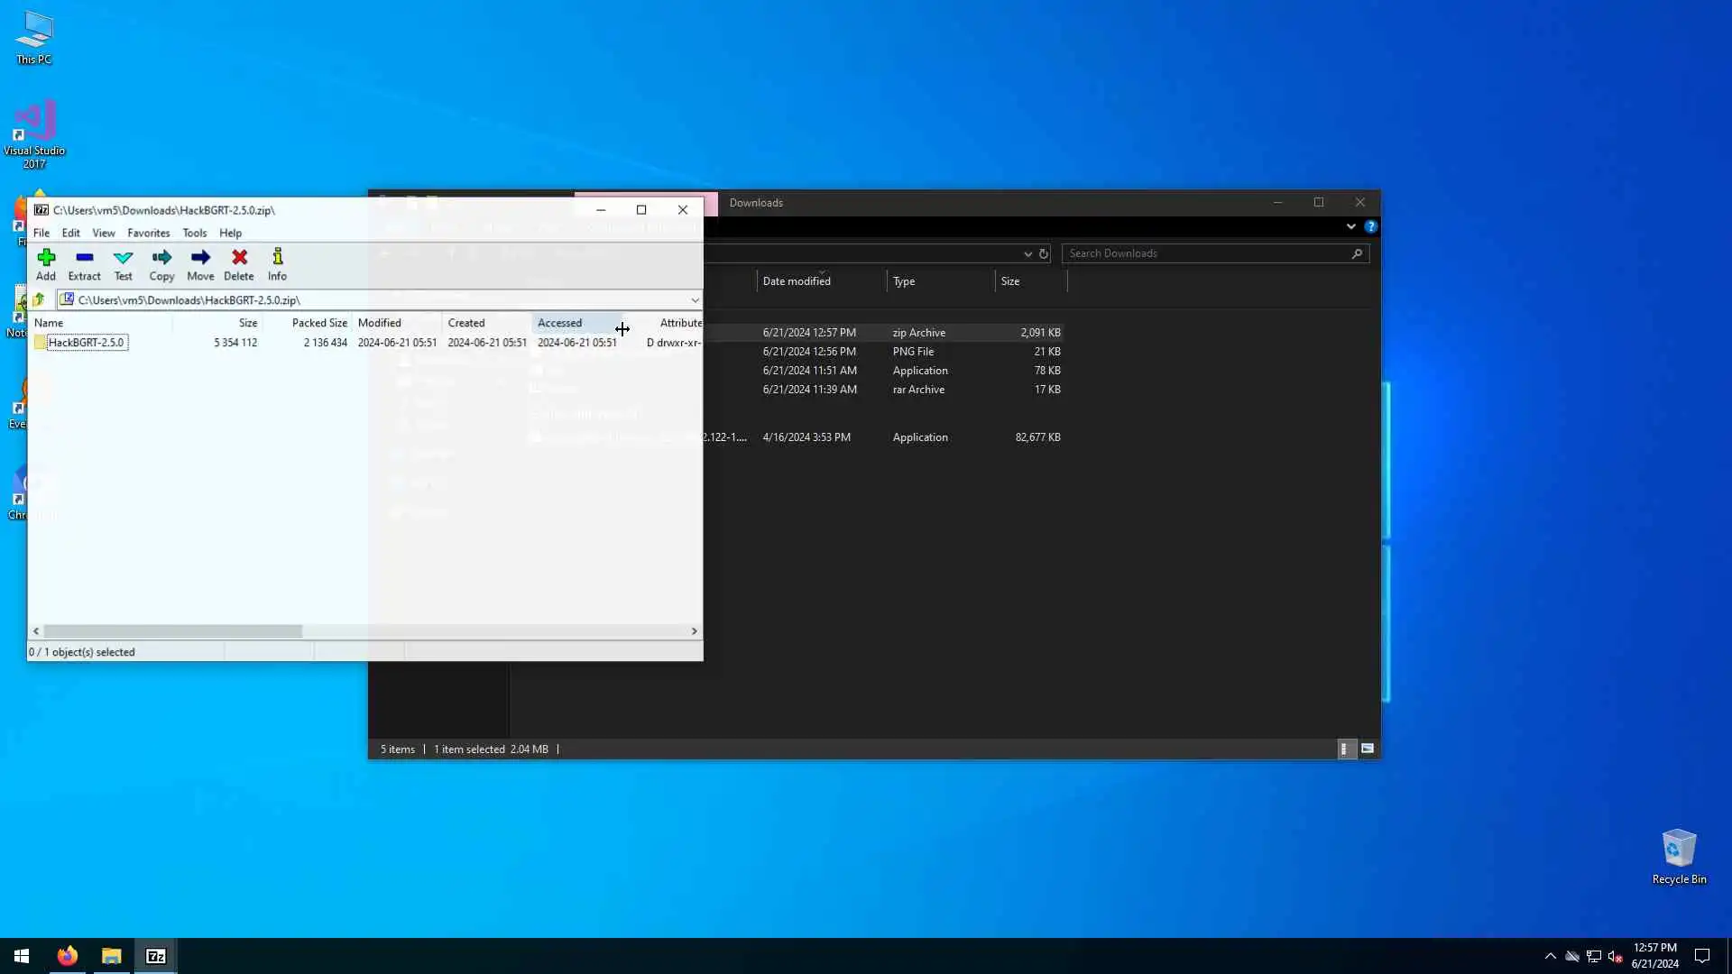Screen dimensions: 1732x974
Task: Open Explorer address history dropdown
Action: point(1027,253)
